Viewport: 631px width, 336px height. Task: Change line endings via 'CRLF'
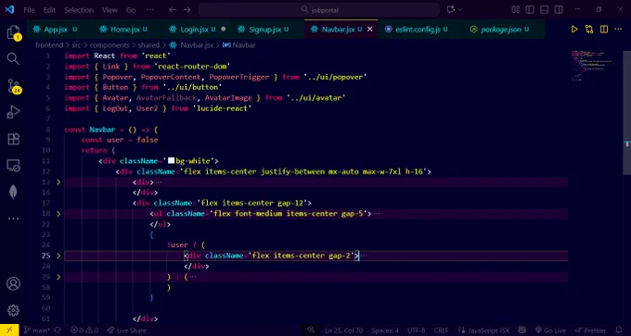click(x=441, y=330)
